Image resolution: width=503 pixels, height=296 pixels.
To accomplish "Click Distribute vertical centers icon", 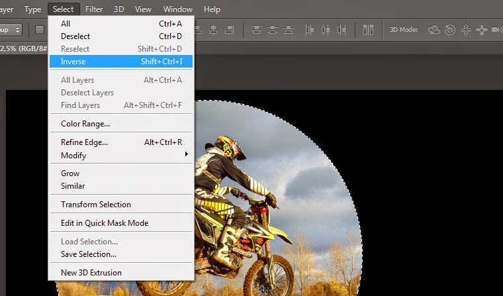I will pos(273,30).
